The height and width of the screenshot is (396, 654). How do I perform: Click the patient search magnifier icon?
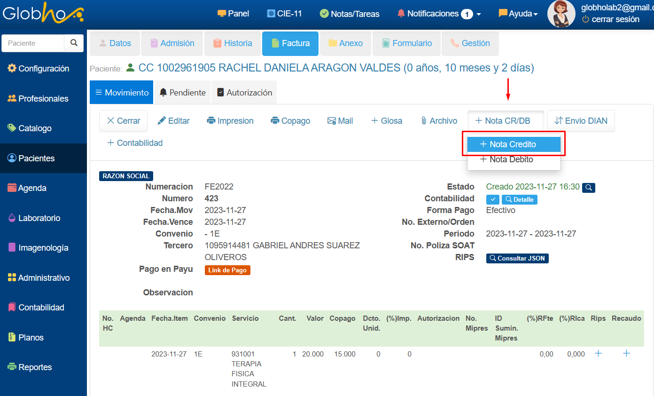click(x=74, y=43)
